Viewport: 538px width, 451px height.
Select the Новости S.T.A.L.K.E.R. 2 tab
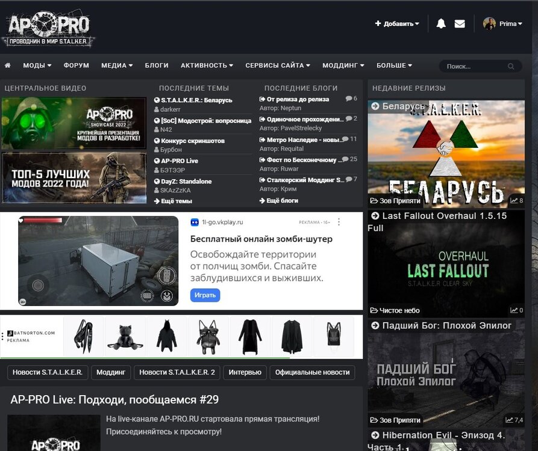[177, 372]
